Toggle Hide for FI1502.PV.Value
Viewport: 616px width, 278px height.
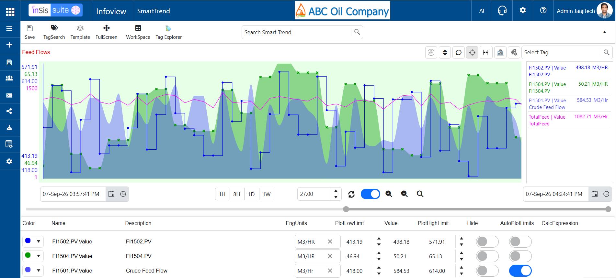(x=487, y=242)
